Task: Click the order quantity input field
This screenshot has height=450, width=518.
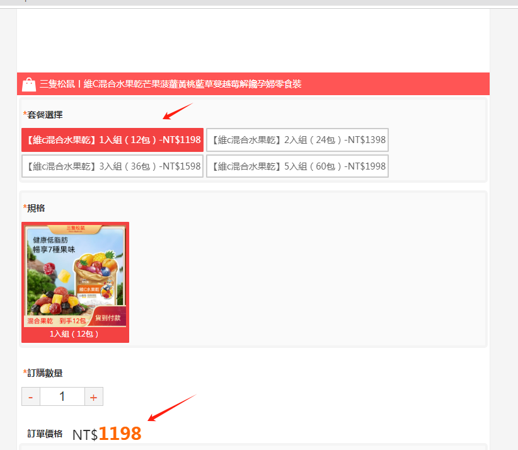Action: pos(62,397)
